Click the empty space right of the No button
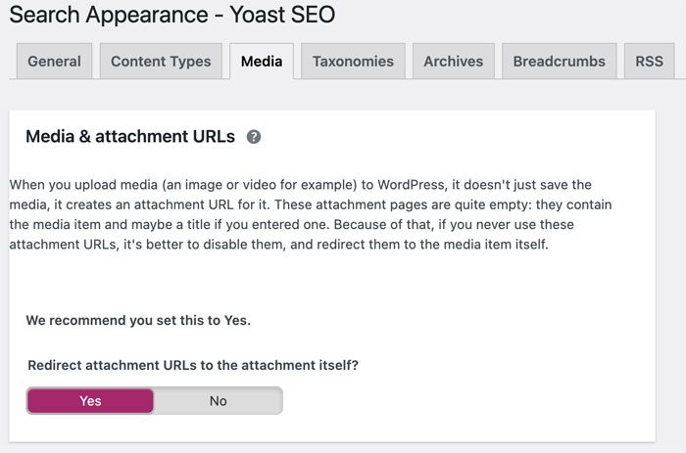The height and width of the screenshot is (453, 686). click(441, 400)
